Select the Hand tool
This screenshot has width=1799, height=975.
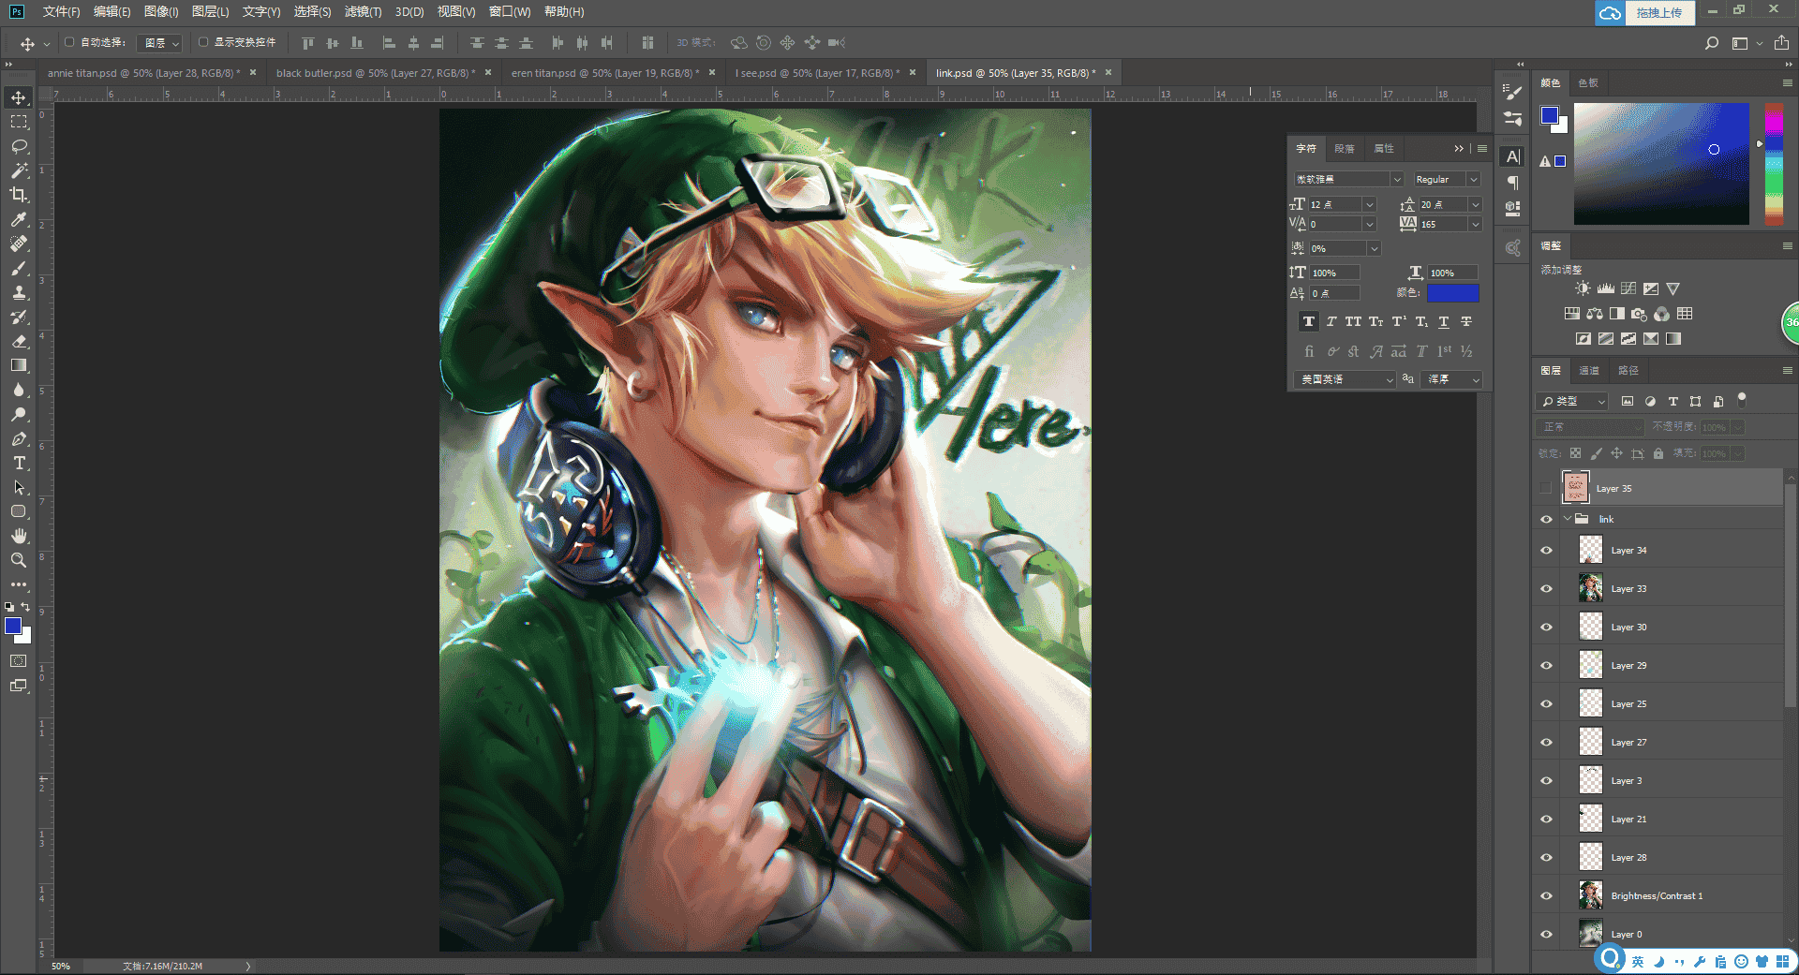coord(19,536)
